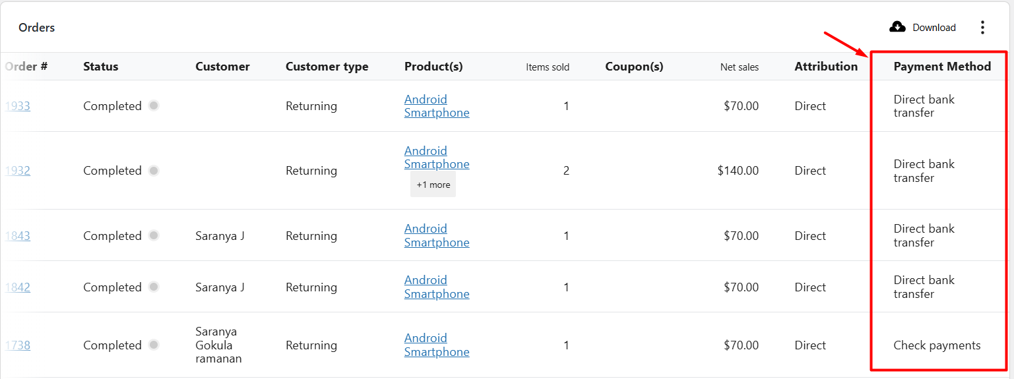This screenshot has height=379, width=1014.
Task: Open order 1738 link
Action: pyautogui.click(x=18, y=345)
